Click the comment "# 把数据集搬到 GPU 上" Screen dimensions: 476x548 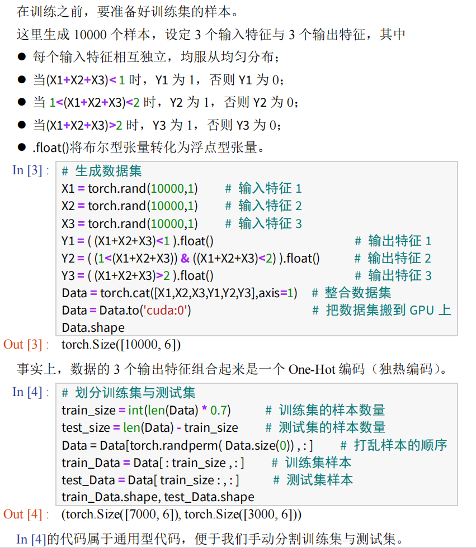tap(381, 311)
